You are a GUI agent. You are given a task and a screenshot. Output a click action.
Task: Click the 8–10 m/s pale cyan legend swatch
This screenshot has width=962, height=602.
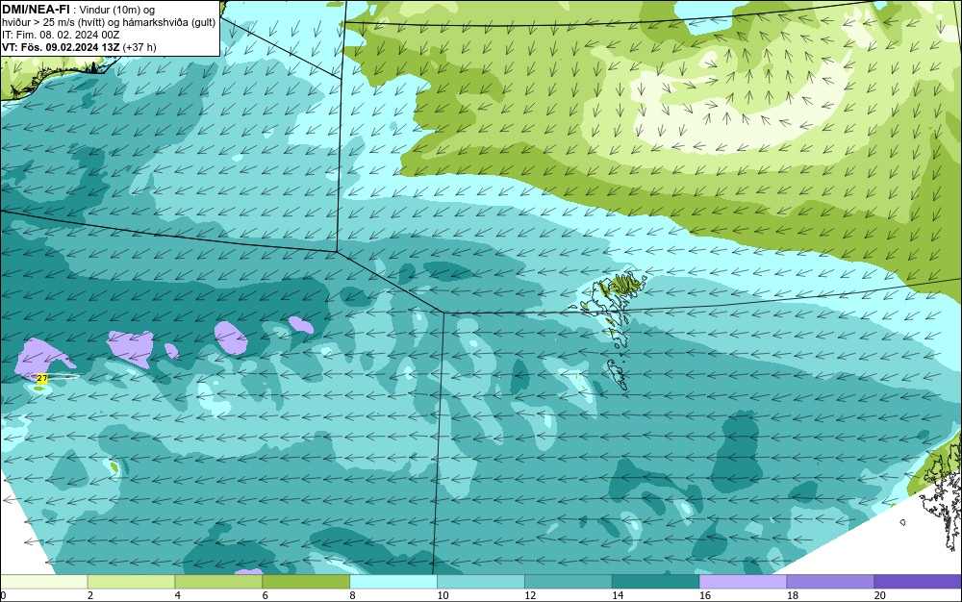click(393, 582)
